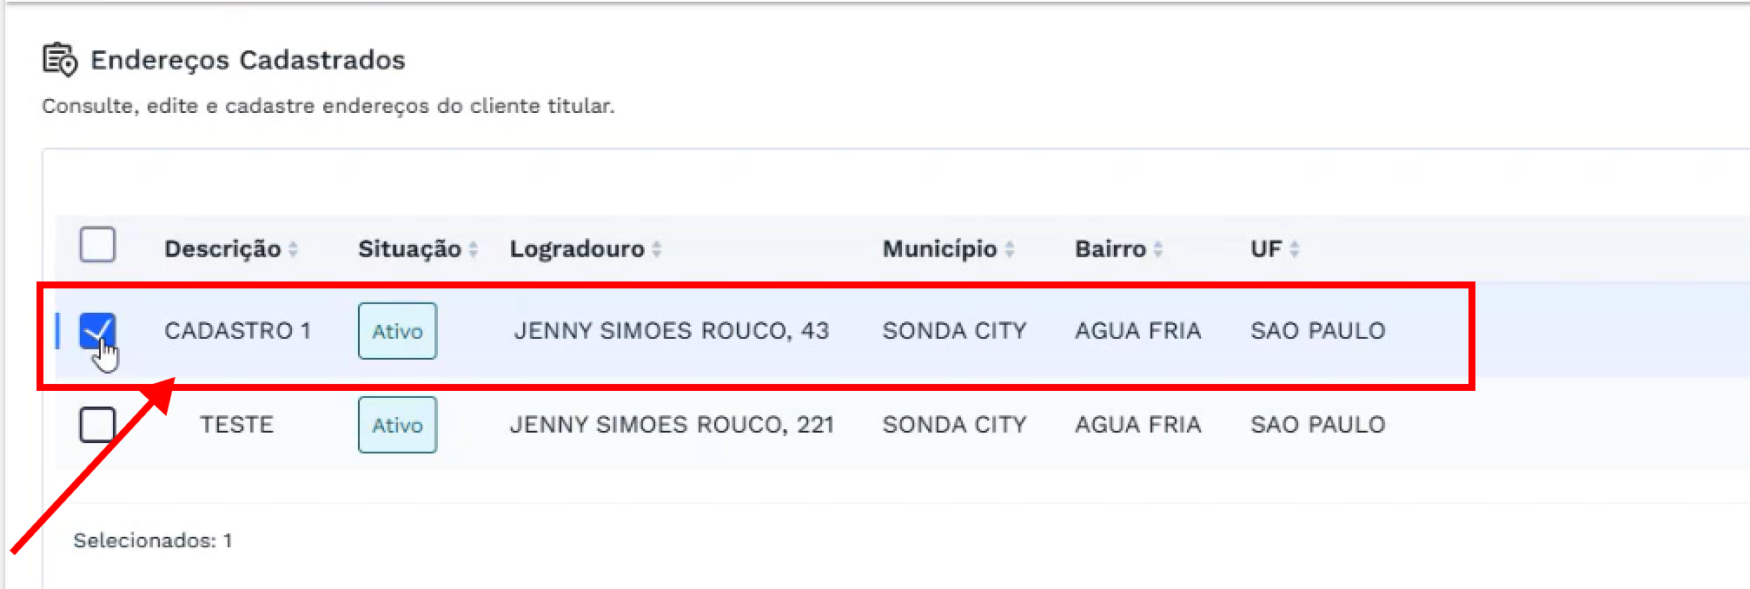Click the Endereços Cadastrados section title

coord(248,60)
